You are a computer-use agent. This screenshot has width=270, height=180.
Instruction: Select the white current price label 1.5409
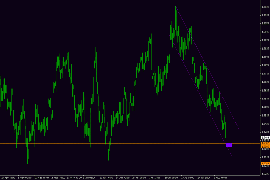[265, 138]
